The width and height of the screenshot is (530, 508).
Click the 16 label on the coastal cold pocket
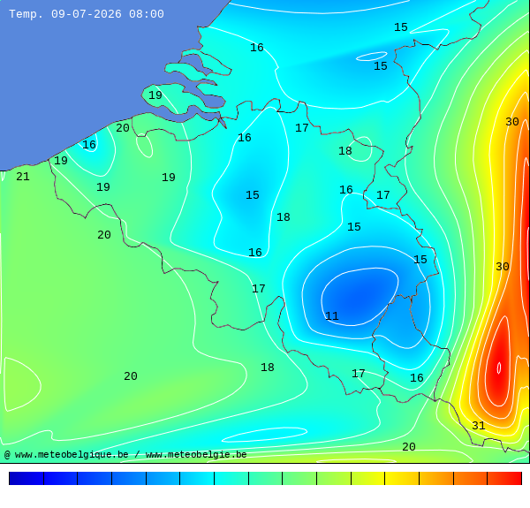pyautogui.click(x=89, y=145)
